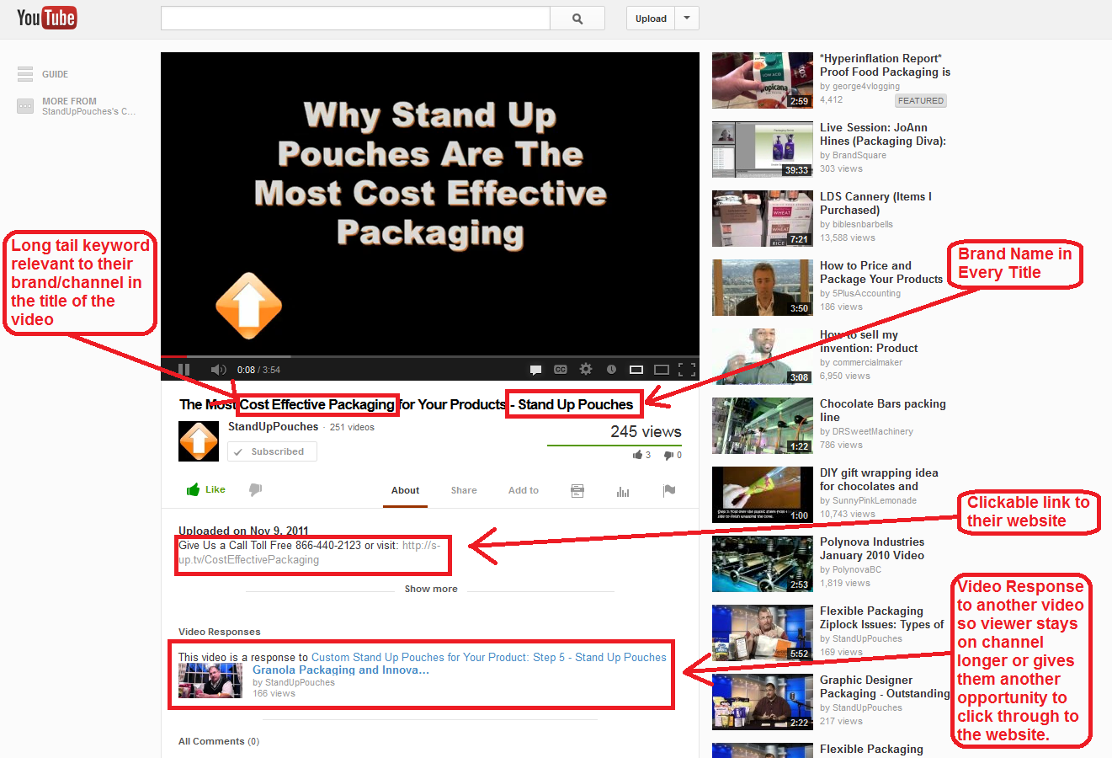
Task: Click the All Comments (0) heading
Action: click(219, 741)
